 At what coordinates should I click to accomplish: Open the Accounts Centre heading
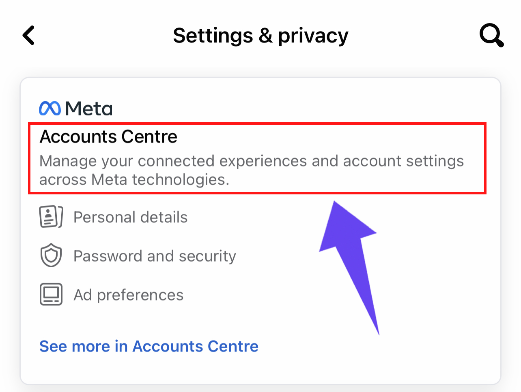[108, 136]
